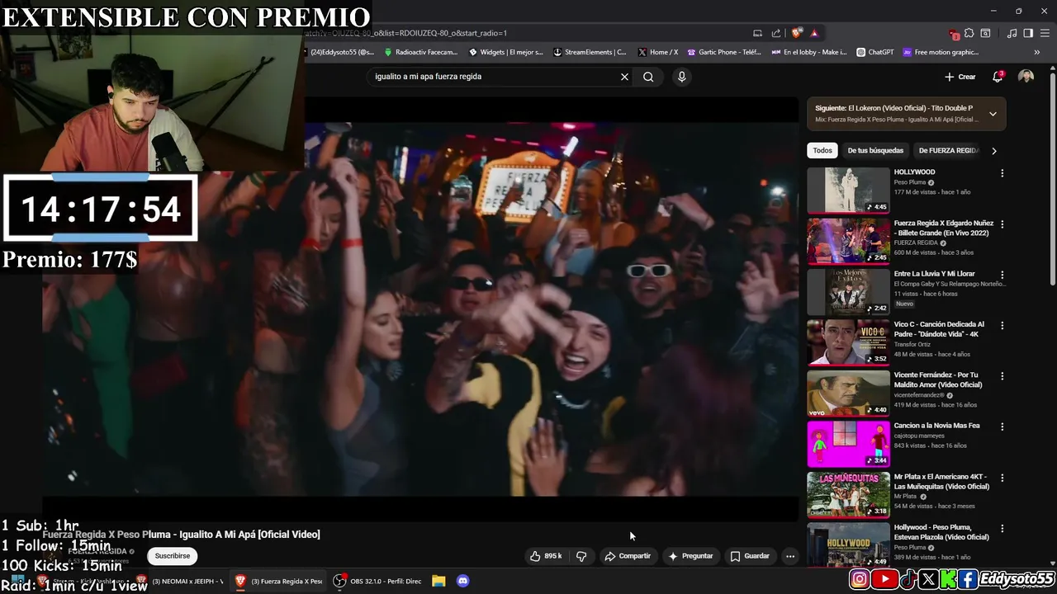Show more bookmarks with double chevron
Viewport: 1057px width, 594px height.
(1036, 52)
